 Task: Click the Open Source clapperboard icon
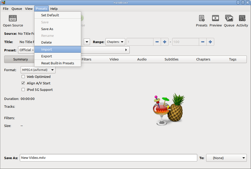coord(13,18)
